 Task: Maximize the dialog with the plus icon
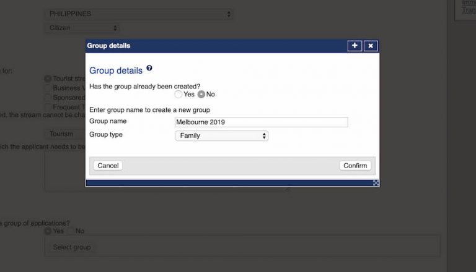pos(355,46)
